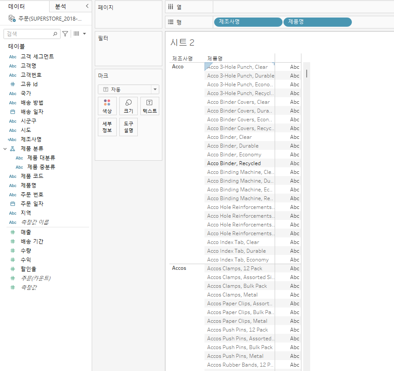Select the row Acco Index Tab, Durable
The image size is (394, 371).
click(x=236, y=251)
